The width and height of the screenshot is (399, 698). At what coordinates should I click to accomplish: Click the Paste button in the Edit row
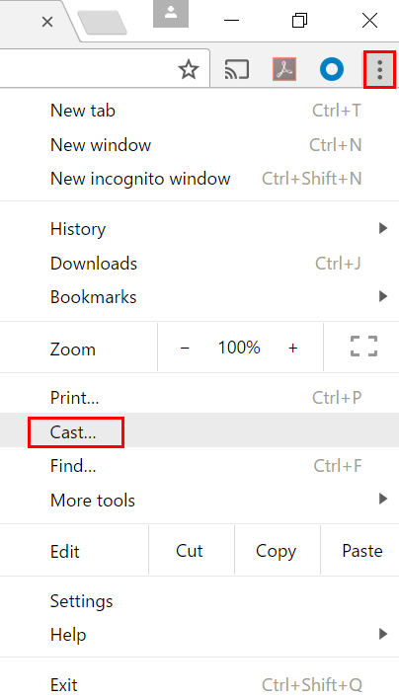tap(362, 551)
